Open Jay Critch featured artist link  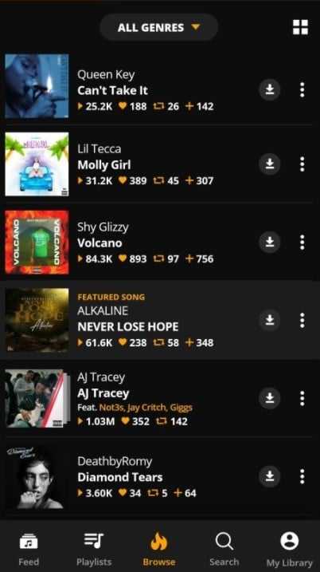pos(143,408)
